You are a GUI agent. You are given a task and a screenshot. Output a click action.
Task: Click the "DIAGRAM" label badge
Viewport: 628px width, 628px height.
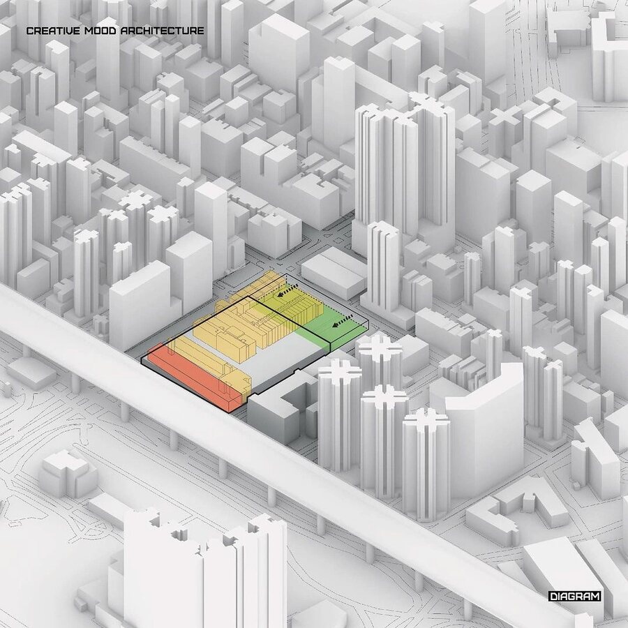(x=575, y=597)
